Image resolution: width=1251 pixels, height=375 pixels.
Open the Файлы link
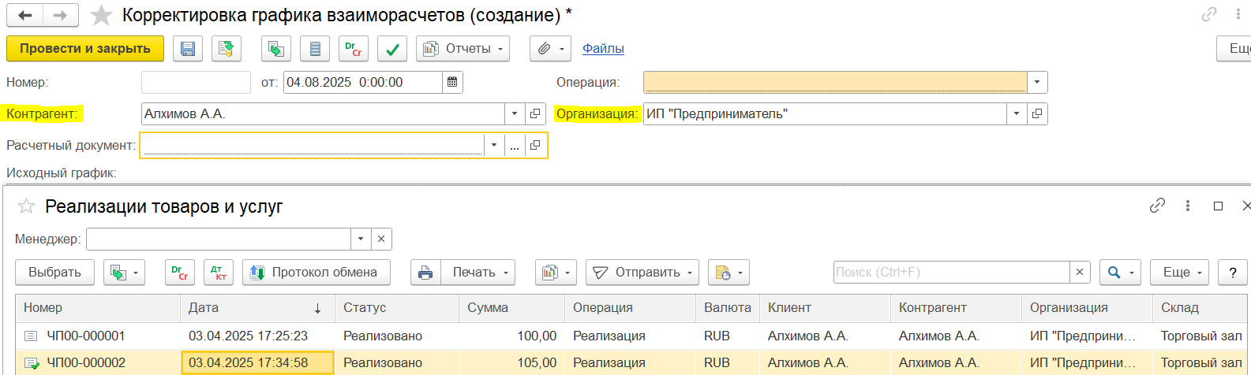[x=603, y=49]
